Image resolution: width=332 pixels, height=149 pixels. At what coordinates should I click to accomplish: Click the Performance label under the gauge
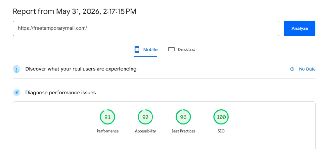click(x=108, y=131)
